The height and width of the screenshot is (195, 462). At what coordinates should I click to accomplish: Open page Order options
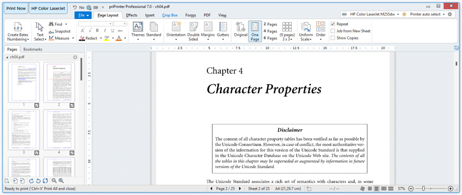[x=320, y=32]
